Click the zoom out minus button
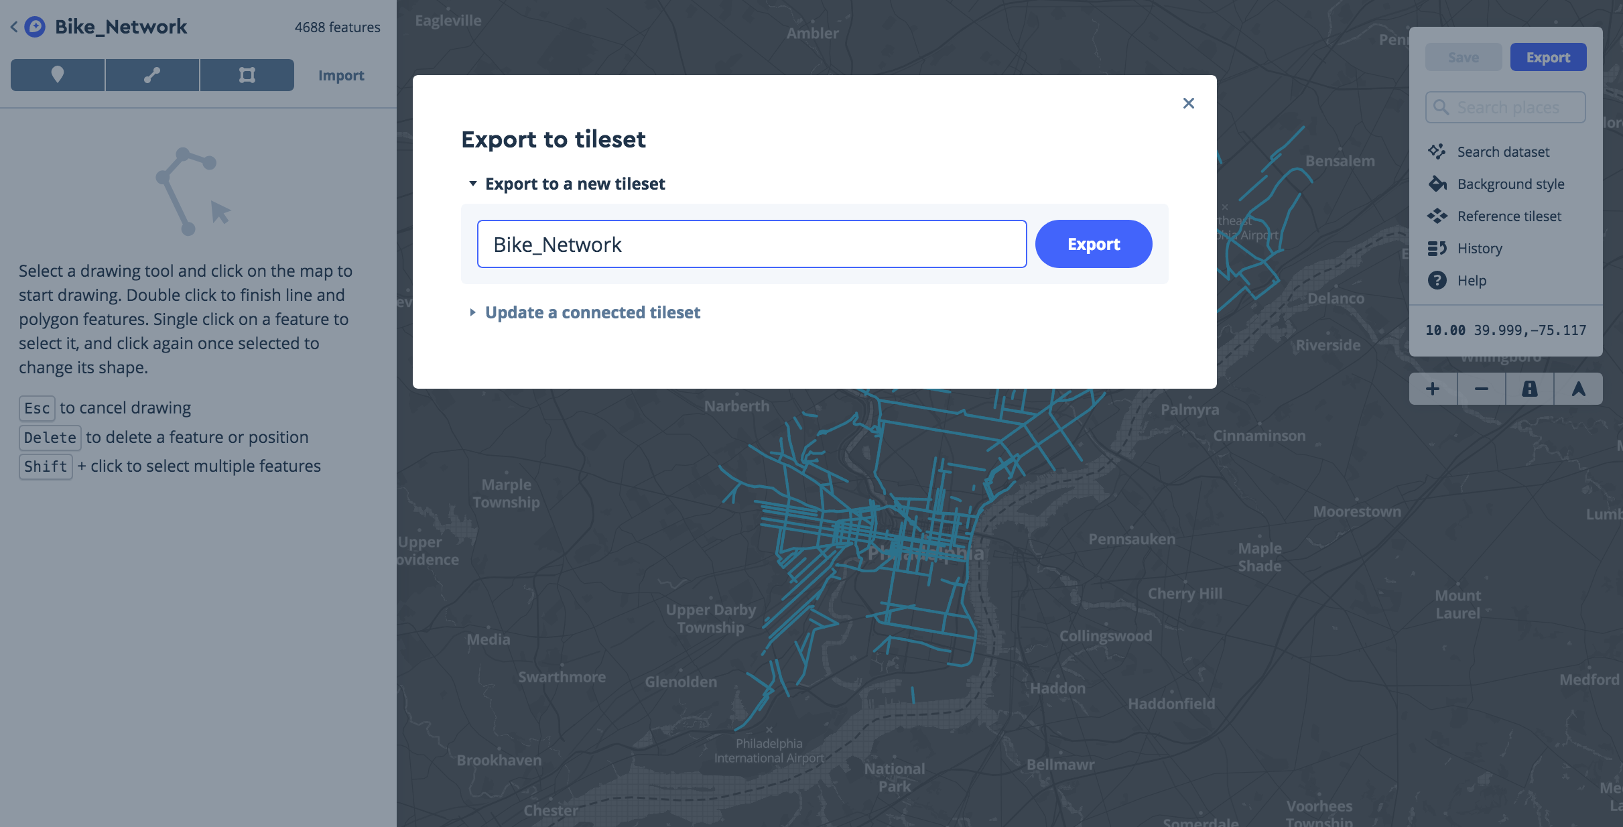The image size is (1623, 827). coord(1482,389)
